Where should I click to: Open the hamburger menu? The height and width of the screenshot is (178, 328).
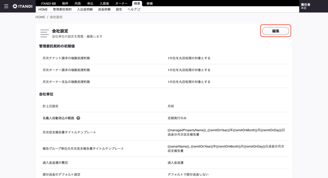click(x=6, y=6)
